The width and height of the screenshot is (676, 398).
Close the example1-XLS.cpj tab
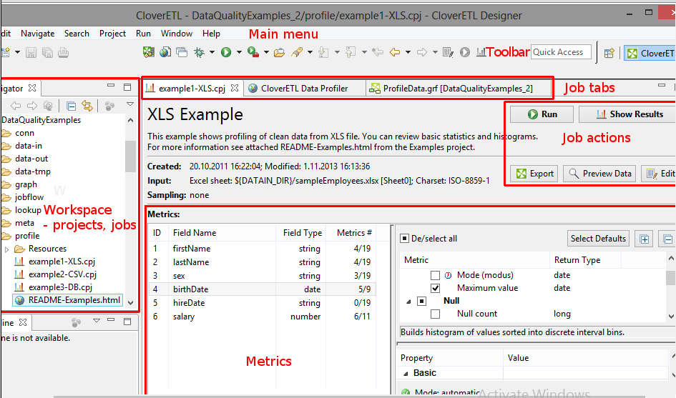tap(235, 88)
